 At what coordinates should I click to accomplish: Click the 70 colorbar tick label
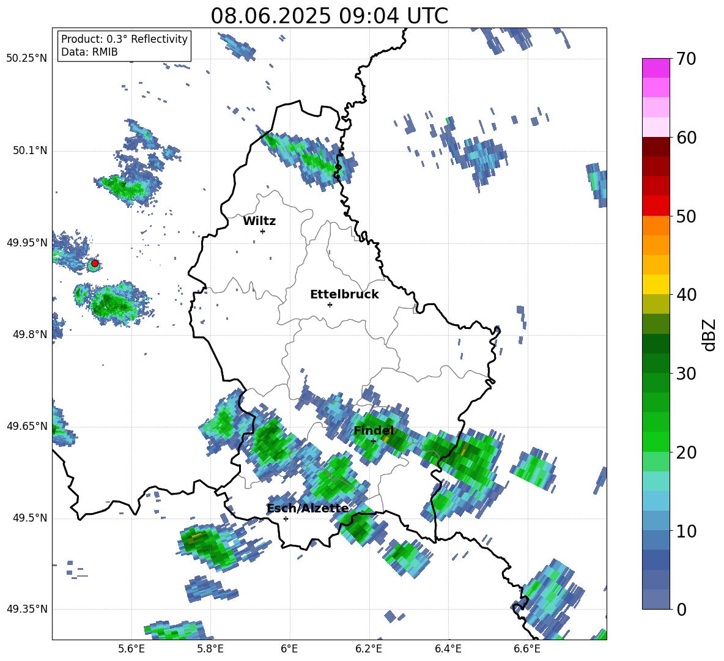(686, 59)
